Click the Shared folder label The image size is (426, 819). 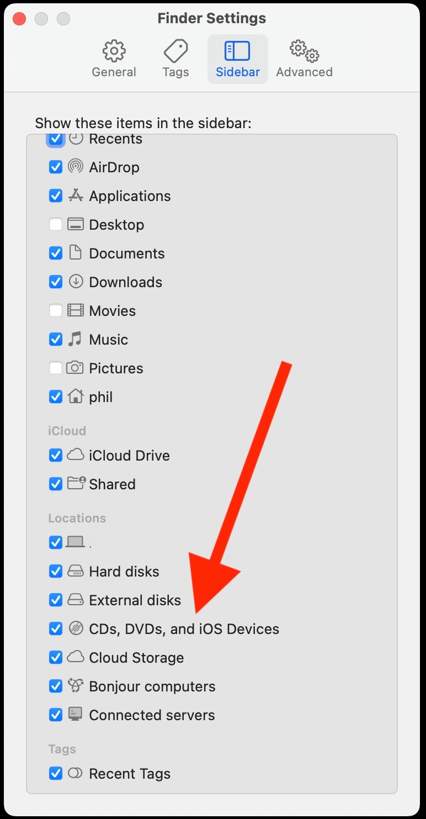click(x=112, y=484)
